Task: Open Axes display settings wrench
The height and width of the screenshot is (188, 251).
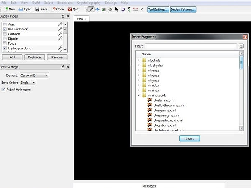Action: [x=60, y=25]
